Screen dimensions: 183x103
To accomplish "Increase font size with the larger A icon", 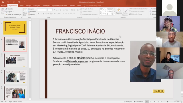I will coord(55,10).
